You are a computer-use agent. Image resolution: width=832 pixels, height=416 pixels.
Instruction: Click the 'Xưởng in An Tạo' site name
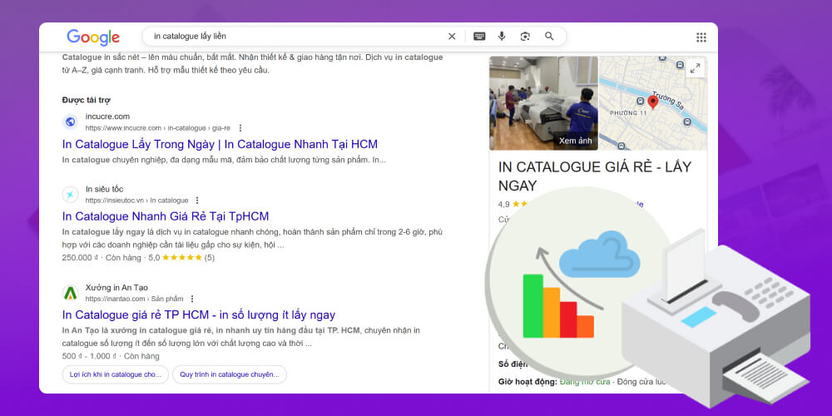pos(116,288)
